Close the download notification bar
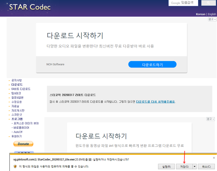Image resolution: width=217 pixels, height=171 pixels. click(x=214, y=158)
